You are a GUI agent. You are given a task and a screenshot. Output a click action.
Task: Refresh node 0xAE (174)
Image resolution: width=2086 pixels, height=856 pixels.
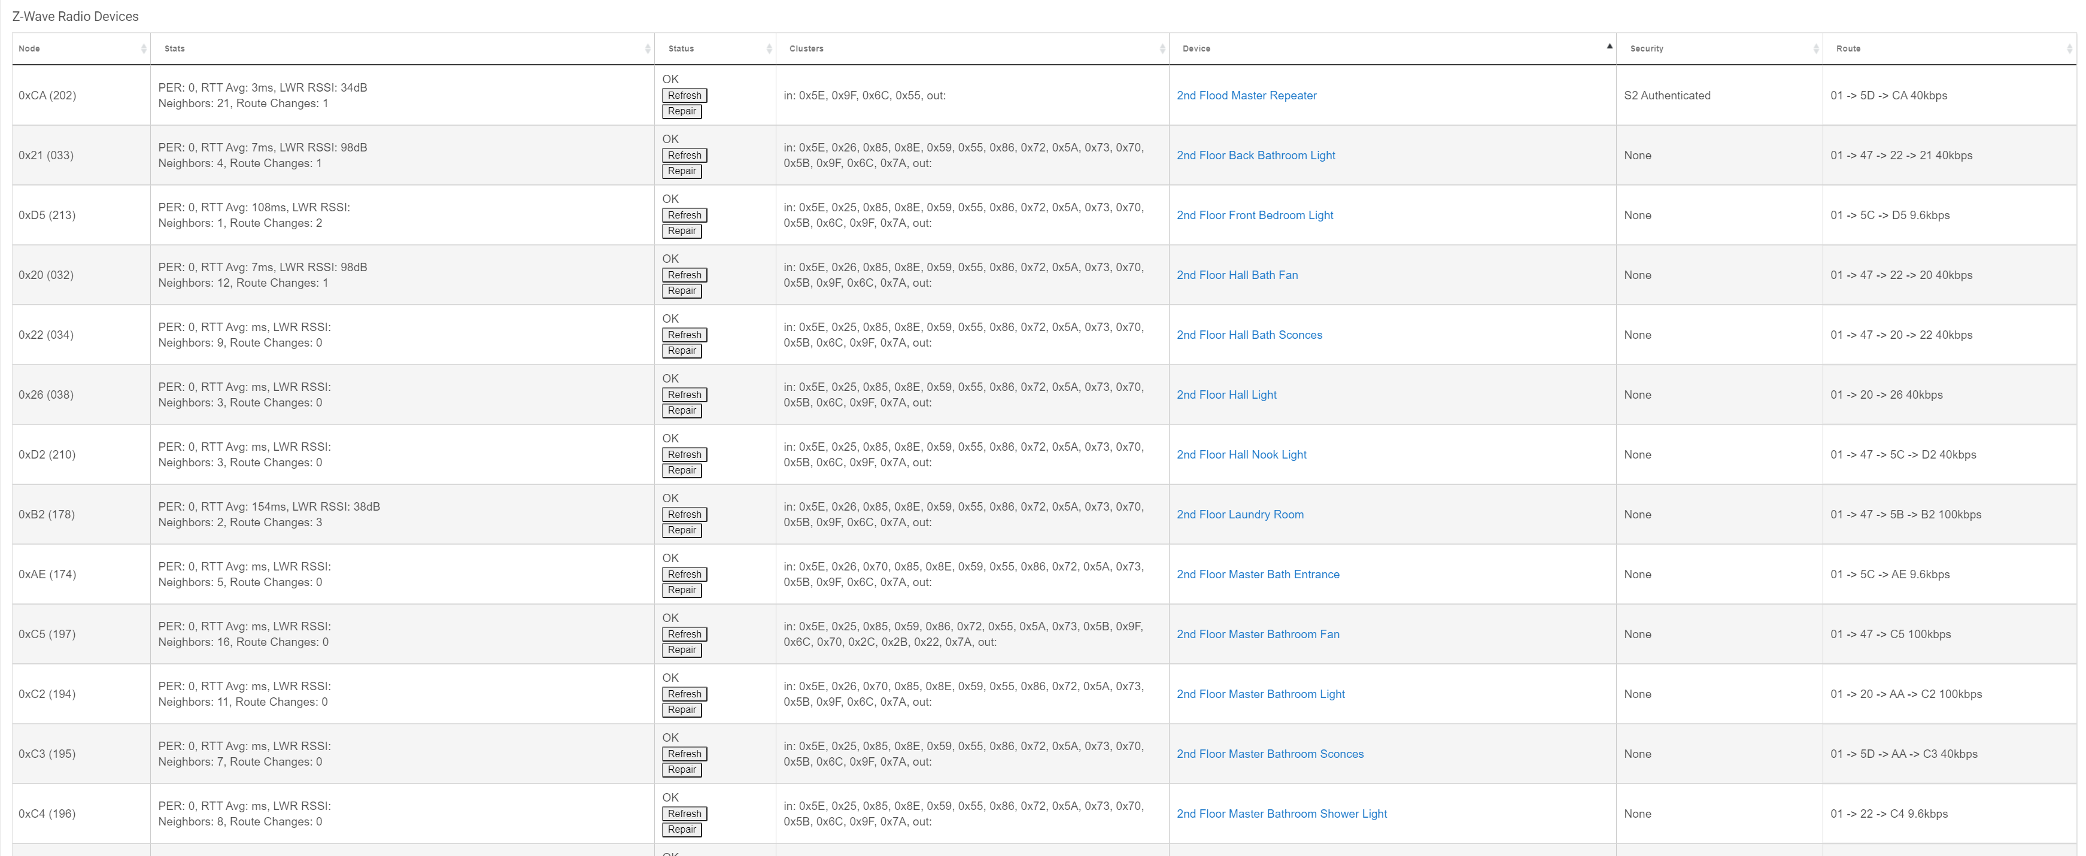point(684,575)
